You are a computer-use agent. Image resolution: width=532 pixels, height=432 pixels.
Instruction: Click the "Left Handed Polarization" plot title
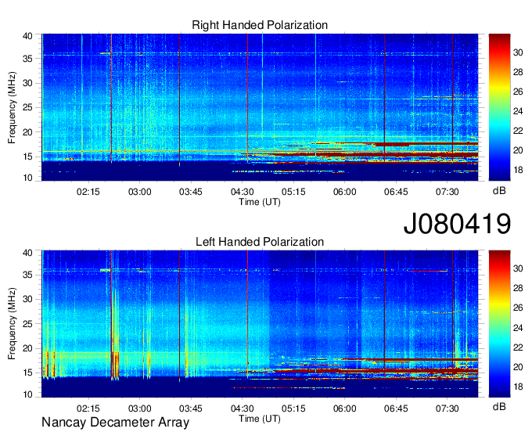coord(260,242)
